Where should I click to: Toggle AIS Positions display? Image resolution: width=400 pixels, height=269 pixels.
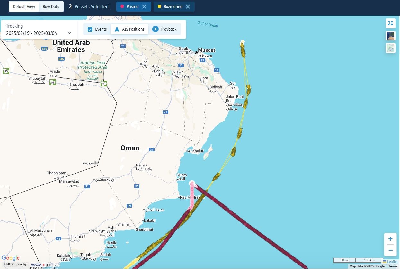(x=129, y=29)
